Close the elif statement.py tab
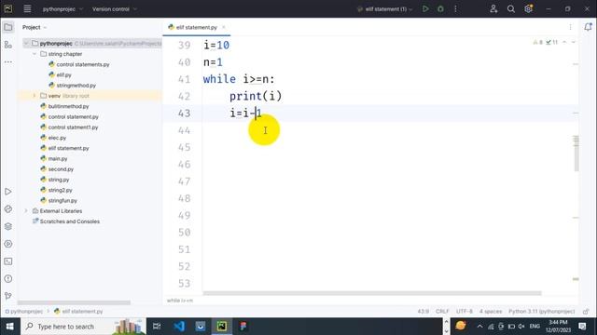This screenshot has height=335, width=597. click(224, 27)
